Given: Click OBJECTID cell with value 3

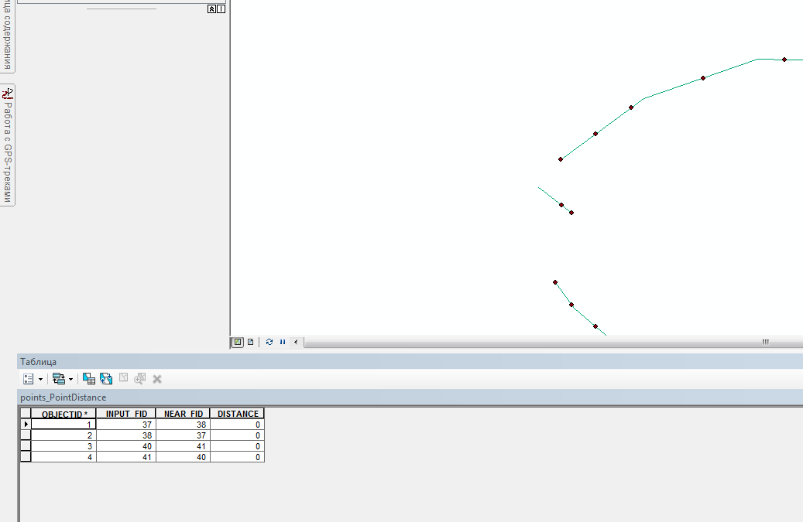Looking at the screenshot, I should [64, 445].
